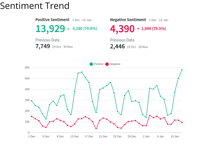Image resolution: width=208 pixels, height=148 pixels.
Task: Click the green up-arrow beside 6,180 (79.8%)
Action: point(68,29)
